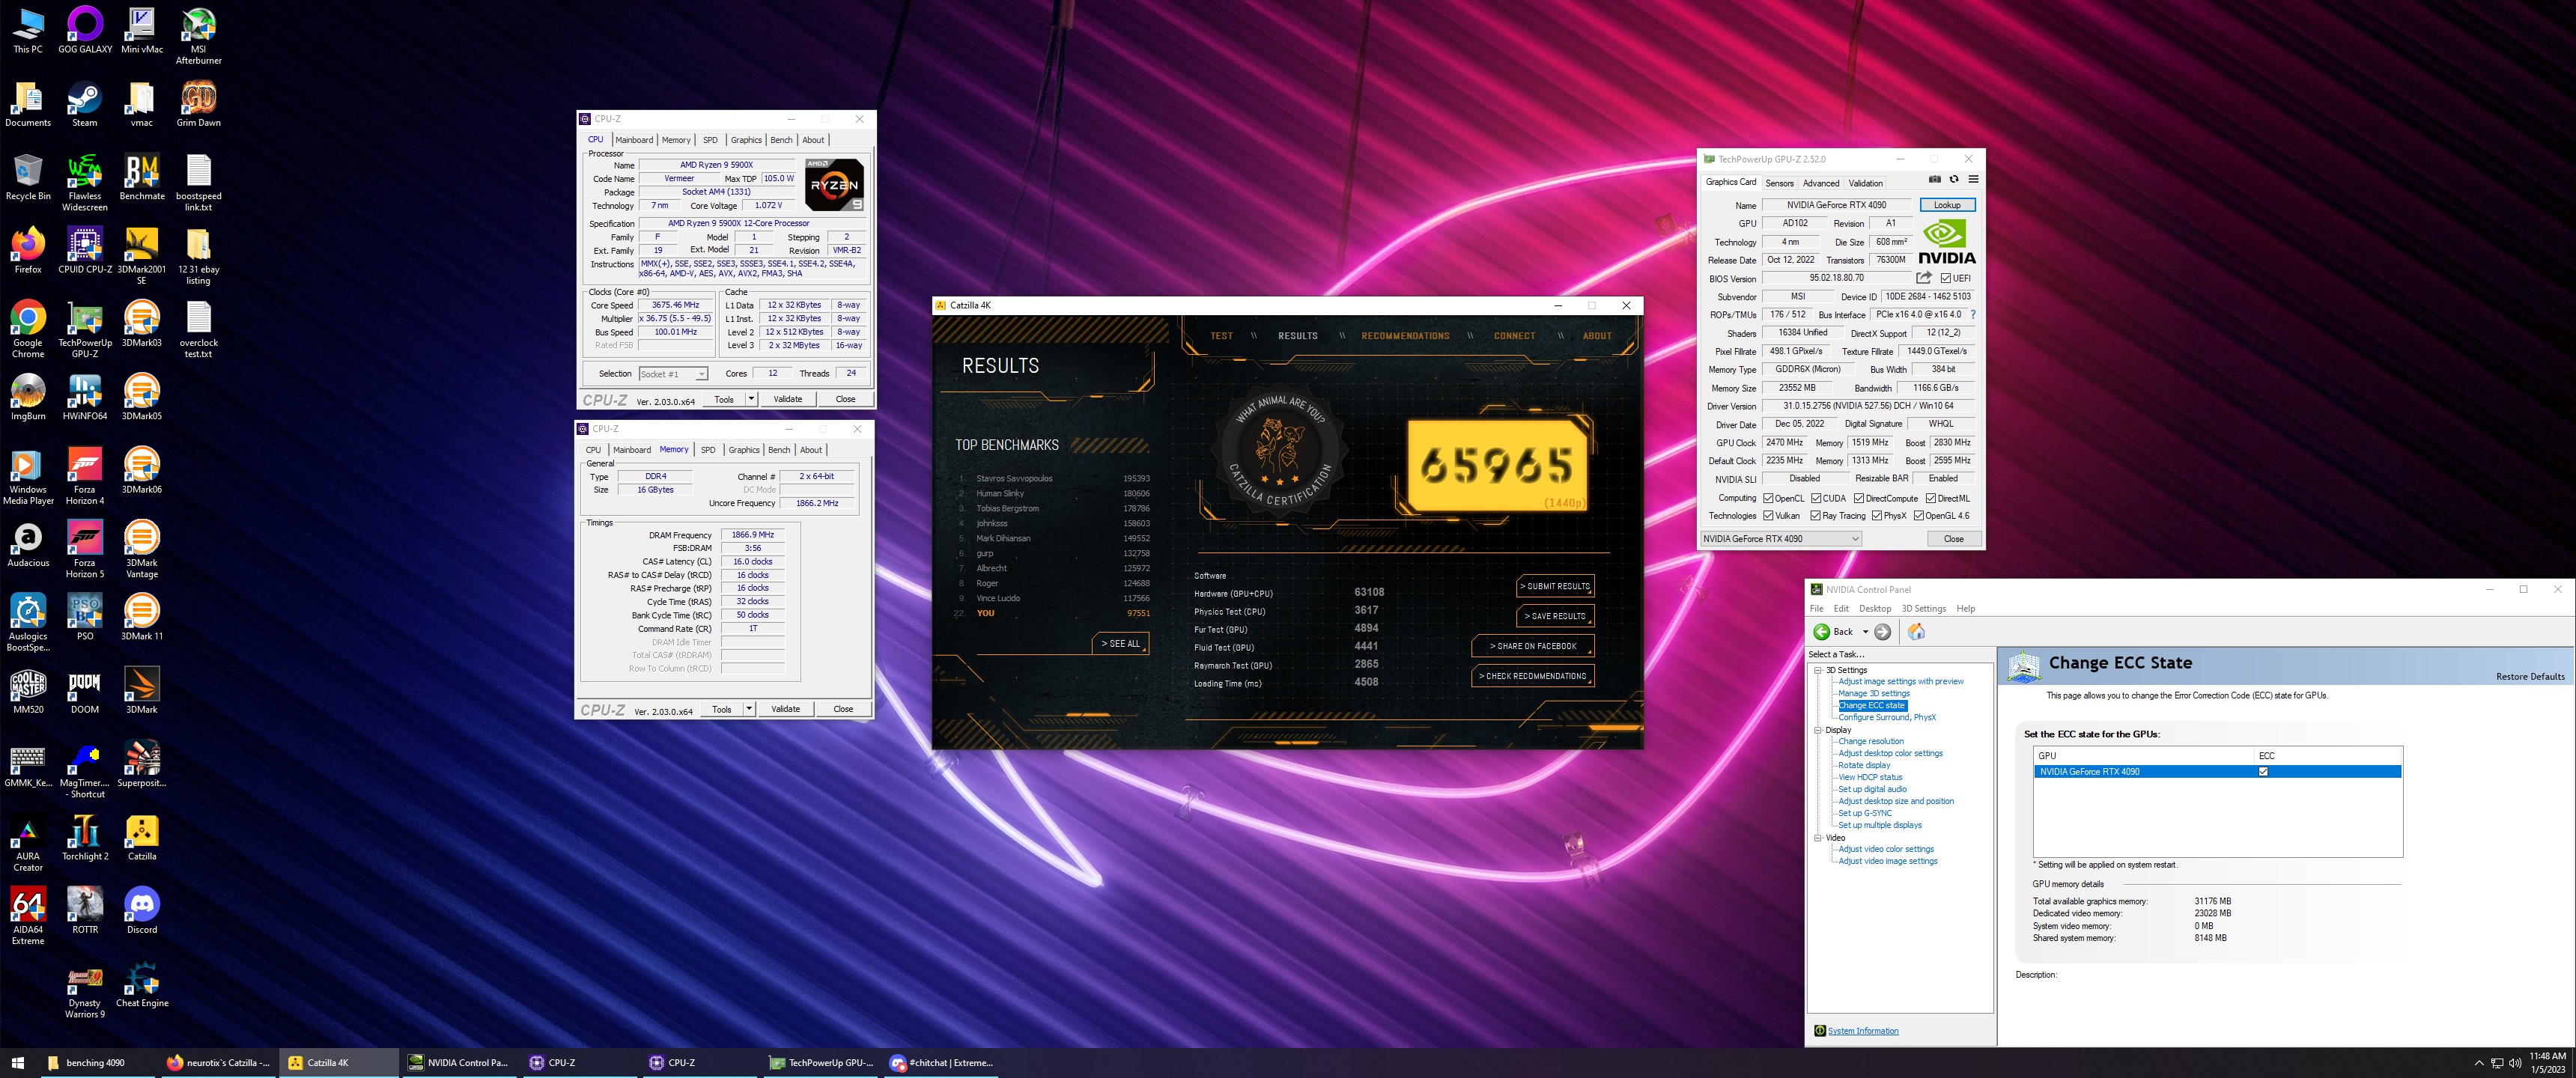This screenshot has height=1078, width=2576.
Task: Click the share BIOS icon in GPU-Z
Action: tap(1924, 278)
